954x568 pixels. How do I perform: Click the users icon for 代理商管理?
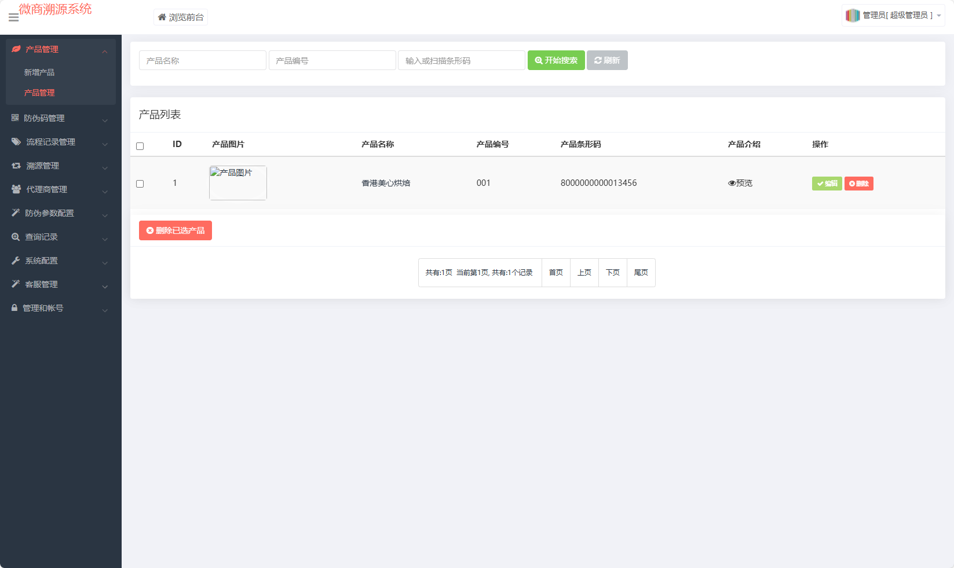click(x=16, y=189)
